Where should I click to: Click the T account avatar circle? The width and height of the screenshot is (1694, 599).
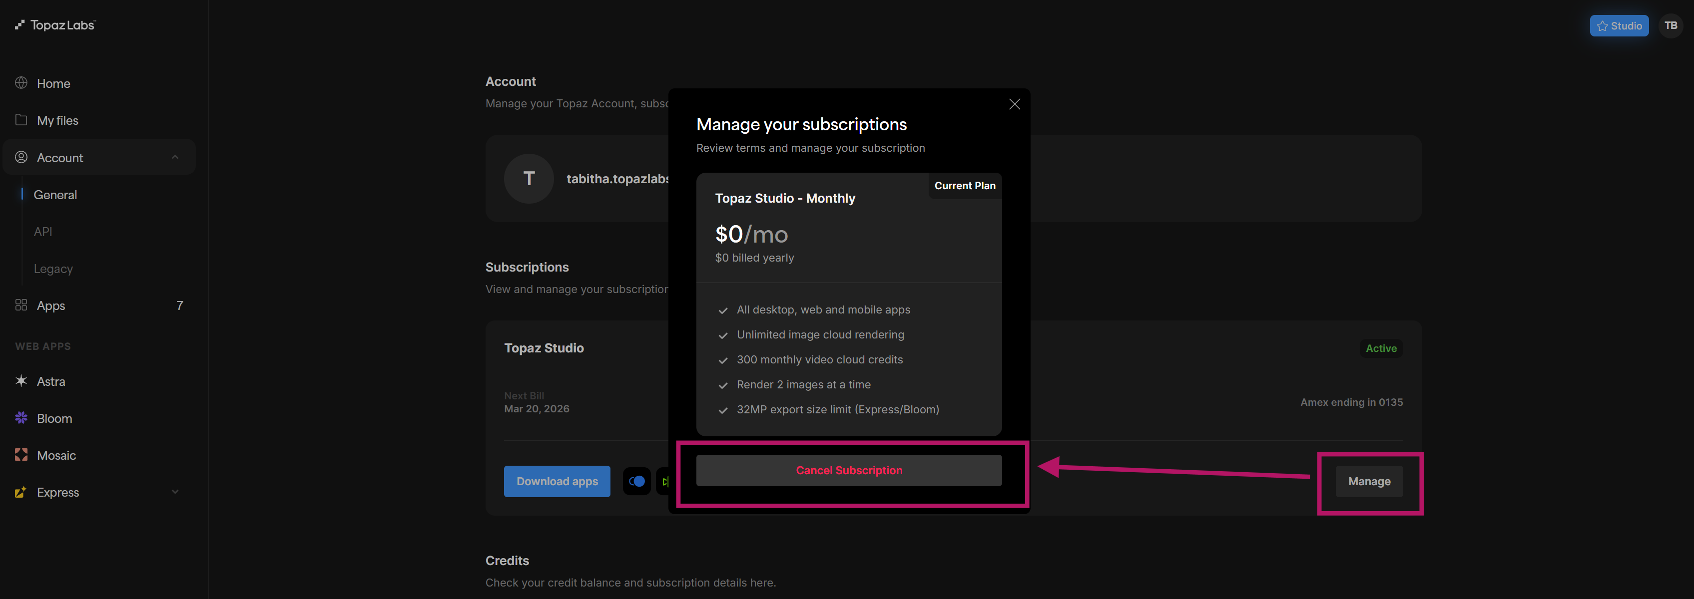tap(528, 179)
